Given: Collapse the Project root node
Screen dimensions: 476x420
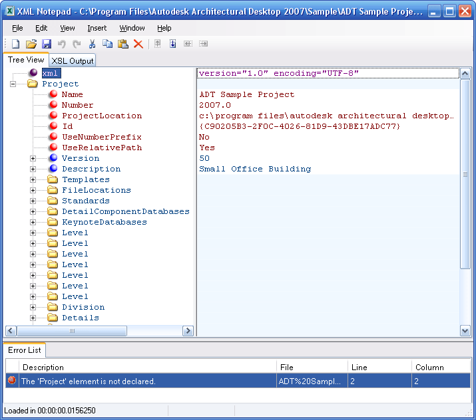Looking at the screenshot, I should [13, 84].
